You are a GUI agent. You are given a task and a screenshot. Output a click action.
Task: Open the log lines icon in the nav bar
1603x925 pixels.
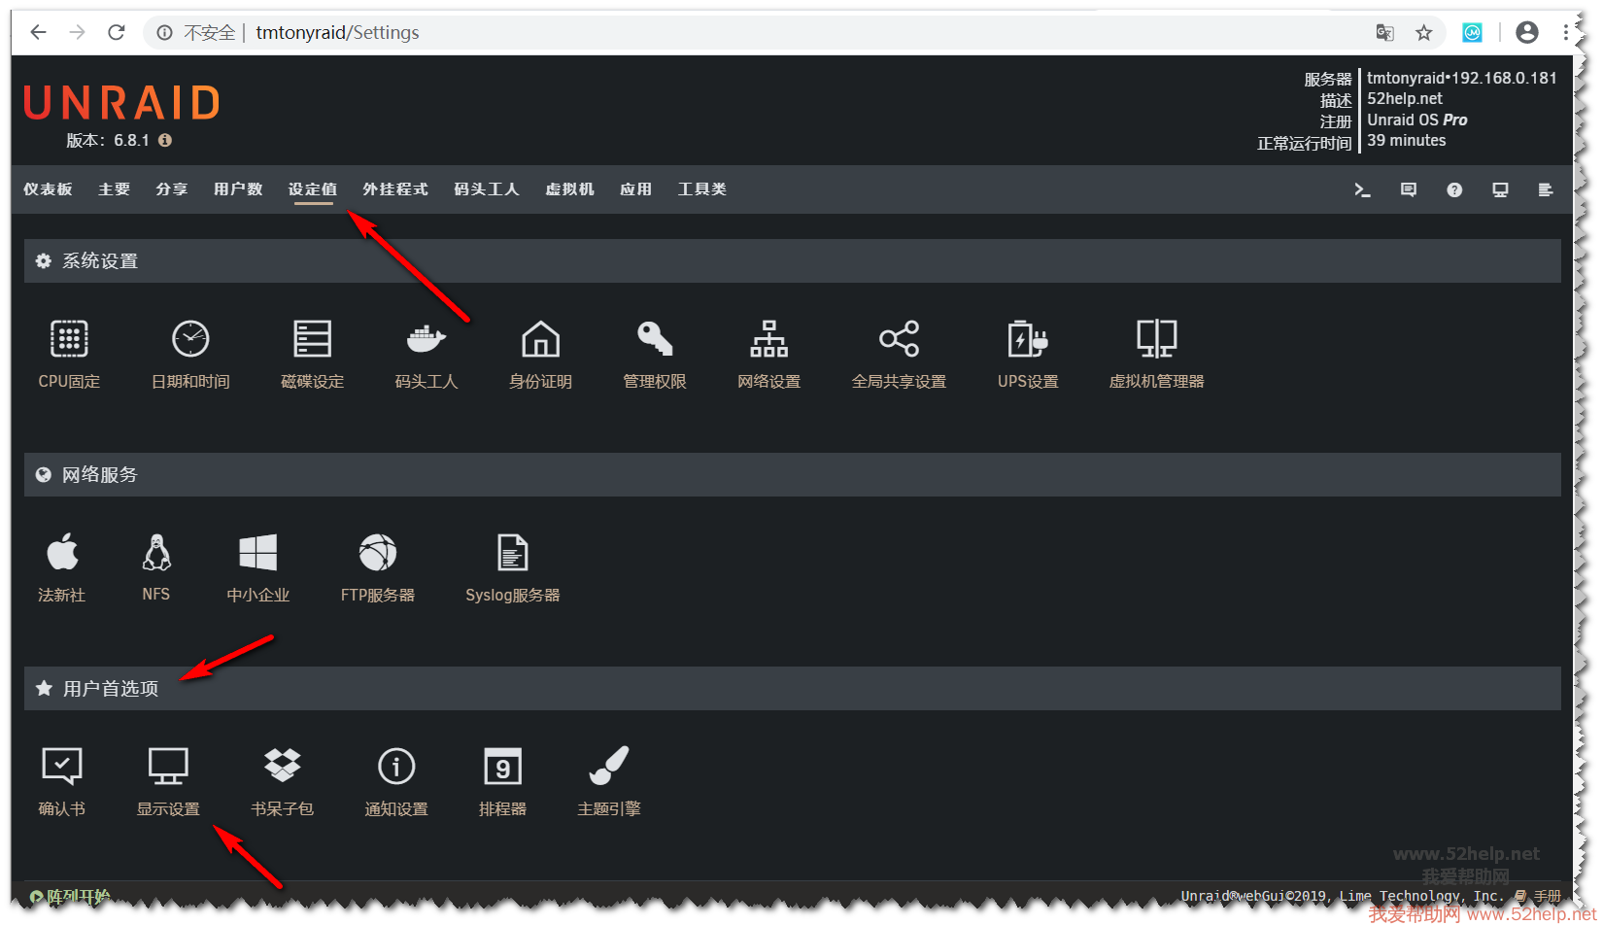tap(1546, 189)
